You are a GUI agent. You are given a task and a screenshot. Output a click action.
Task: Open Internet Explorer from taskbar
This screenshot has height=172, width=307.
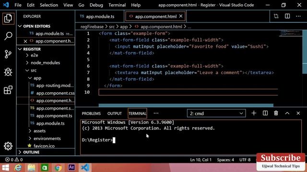point(18,168)
